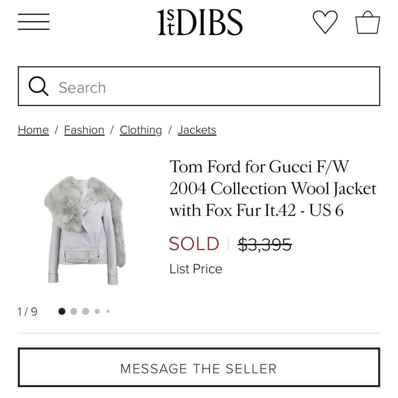Select the first image carousel dot
The image size is (398, 398).
(62, 311)
